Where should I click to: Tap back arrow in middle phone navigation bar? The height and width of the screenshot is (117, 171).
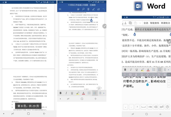pyautogui.click(x=96, y=99)
